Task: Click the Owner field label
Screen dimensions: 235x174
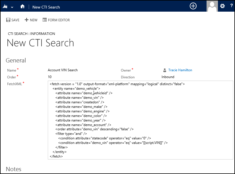Action: (x=126, y=70)
